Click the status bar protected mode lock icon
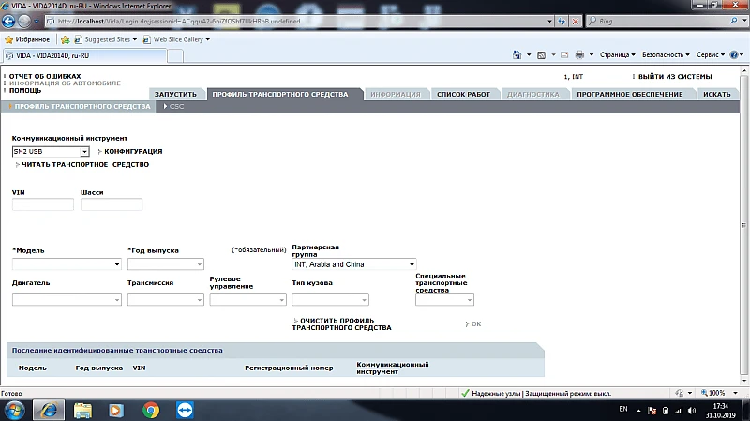Screen dimensions: 750x421 (679, 393)
